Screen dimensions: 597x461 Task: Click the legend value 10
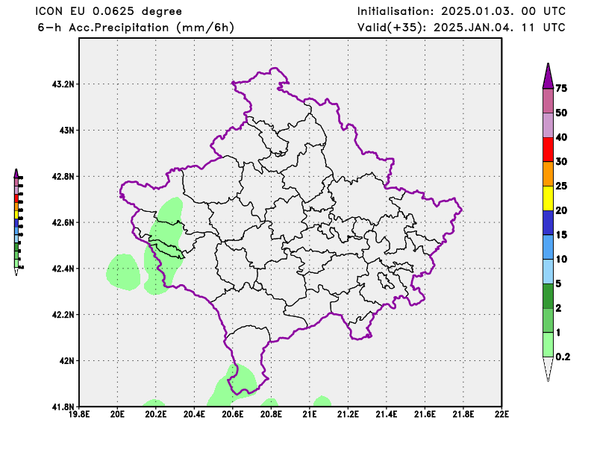tap(561, 259)
